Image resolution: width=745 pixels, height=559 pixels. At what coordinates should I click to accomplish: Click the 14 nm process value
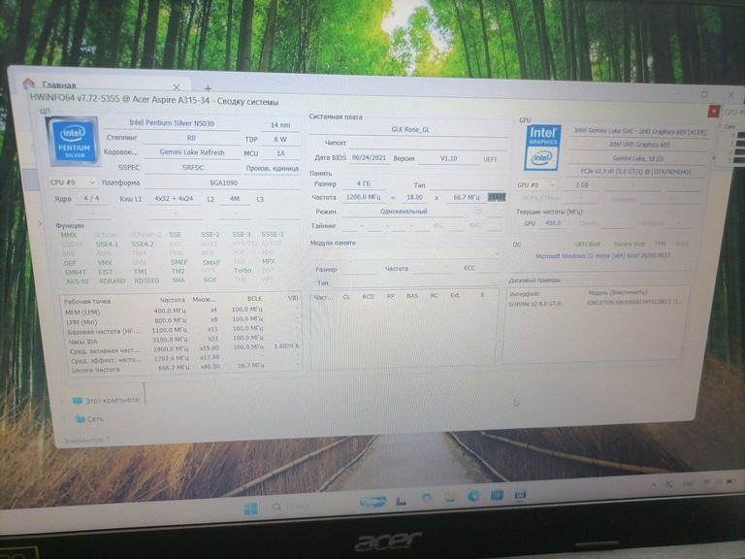(x=280, y=125)
